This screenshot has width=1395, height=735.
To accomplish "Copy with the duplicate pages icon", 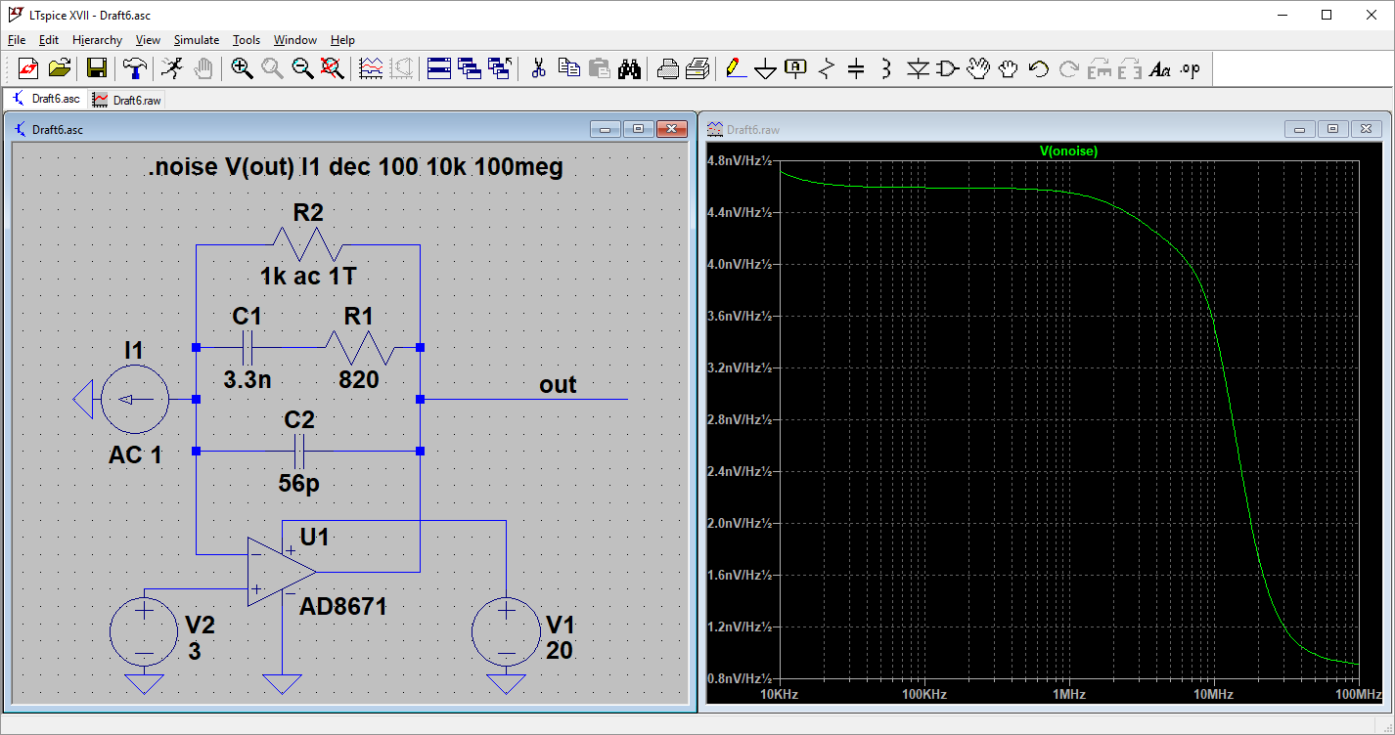I will (569, 68).
